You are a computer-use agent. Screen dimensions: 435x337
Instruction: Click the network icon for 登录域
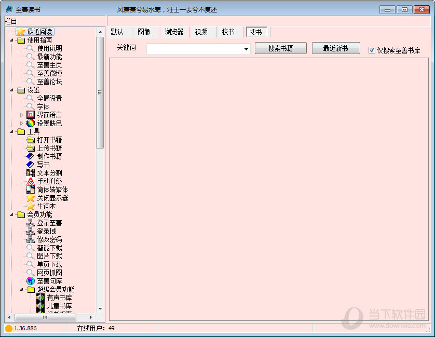31,231
